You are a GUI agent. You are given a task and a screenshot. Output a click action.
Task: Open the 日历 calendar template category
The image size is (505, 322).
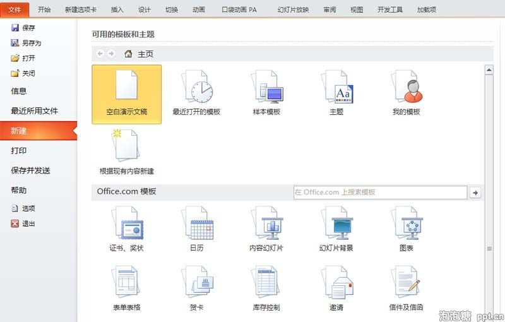tap(196, 229)
